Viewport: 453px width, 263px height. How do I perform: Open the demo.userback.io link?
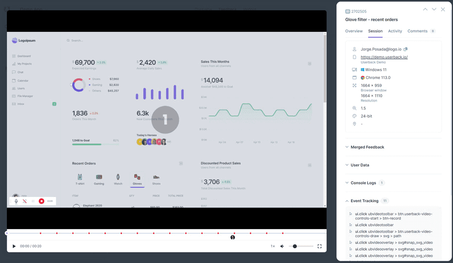click(384, 57)
